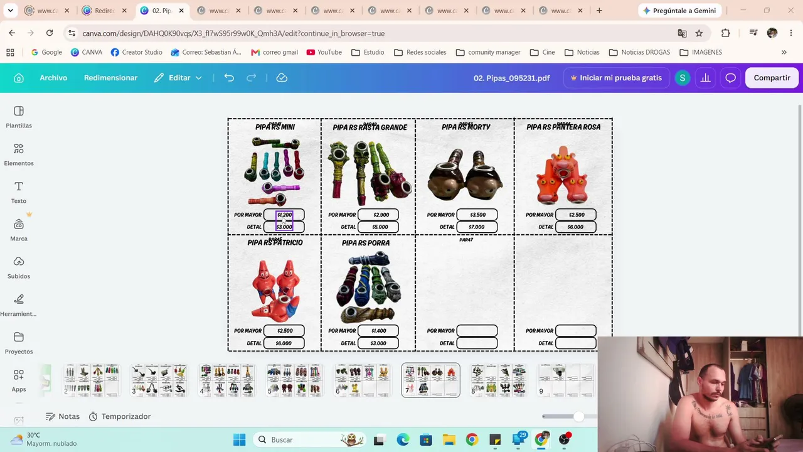Open Canva home icon
The height and width of the screenshot is (452, 803).
coord(19,78)
